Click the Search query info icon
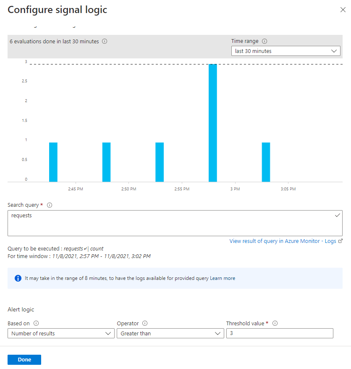The width and height of the screenshot is (351, 369). (x=49, y=205)
